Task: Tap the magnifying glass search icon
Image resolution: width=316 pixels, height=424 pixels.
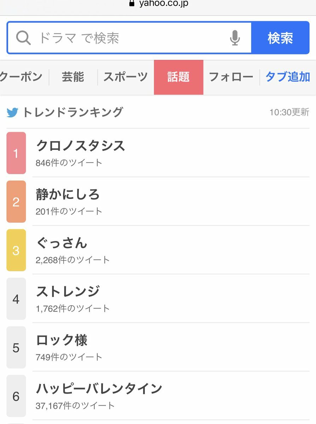Action: 23,38
